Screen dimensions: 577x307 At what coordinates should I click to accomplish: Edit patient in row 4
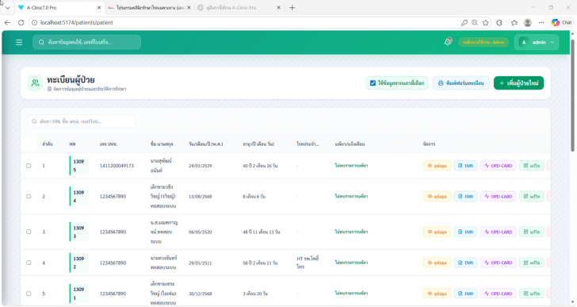click(x=531, y=263)
